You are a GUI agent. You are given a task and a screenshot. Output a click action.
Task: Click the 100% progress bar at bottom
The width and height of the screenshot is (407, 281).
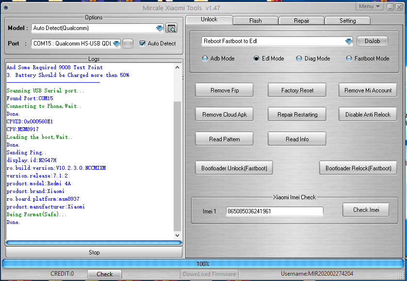[203, 264]
